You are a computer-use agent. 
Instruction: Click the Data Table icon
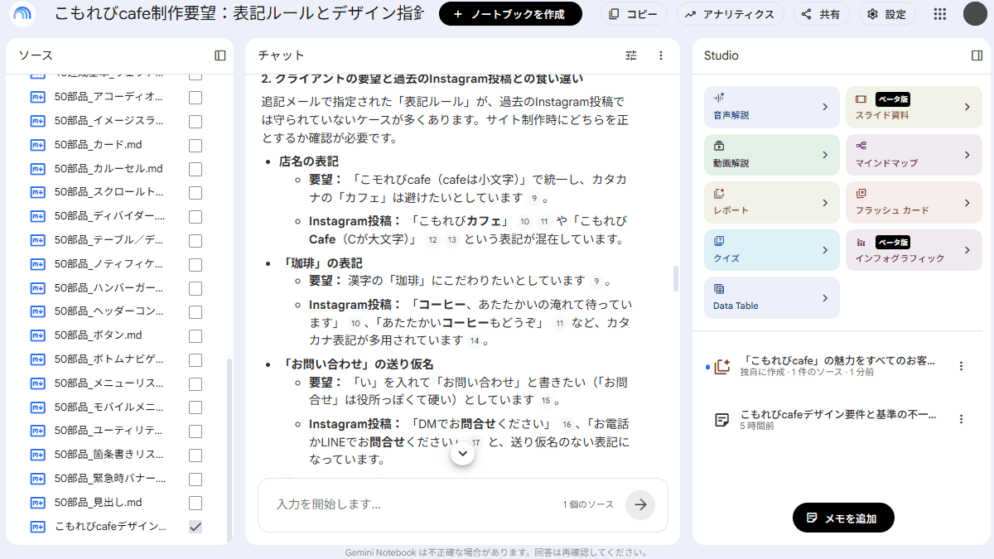tap(719, 289)
